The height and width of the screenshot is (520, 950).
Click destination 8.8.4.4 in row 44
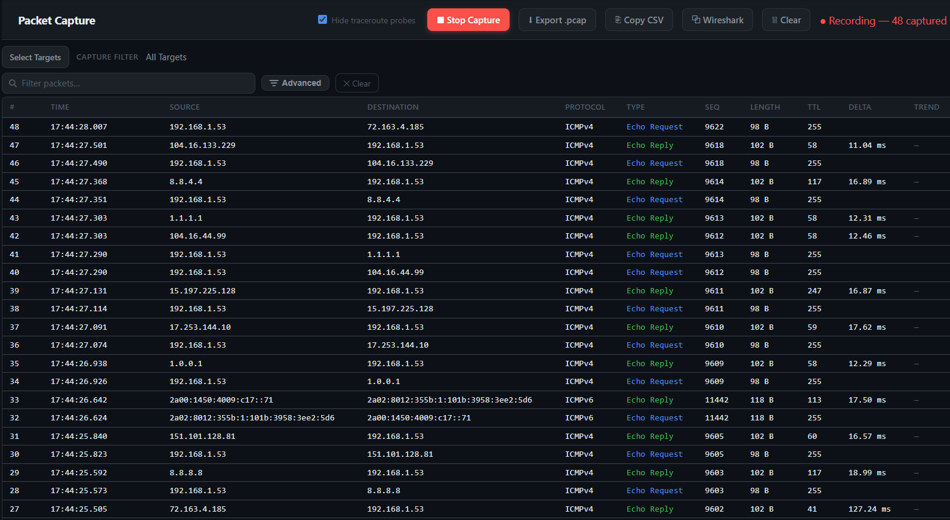[384, 200]
